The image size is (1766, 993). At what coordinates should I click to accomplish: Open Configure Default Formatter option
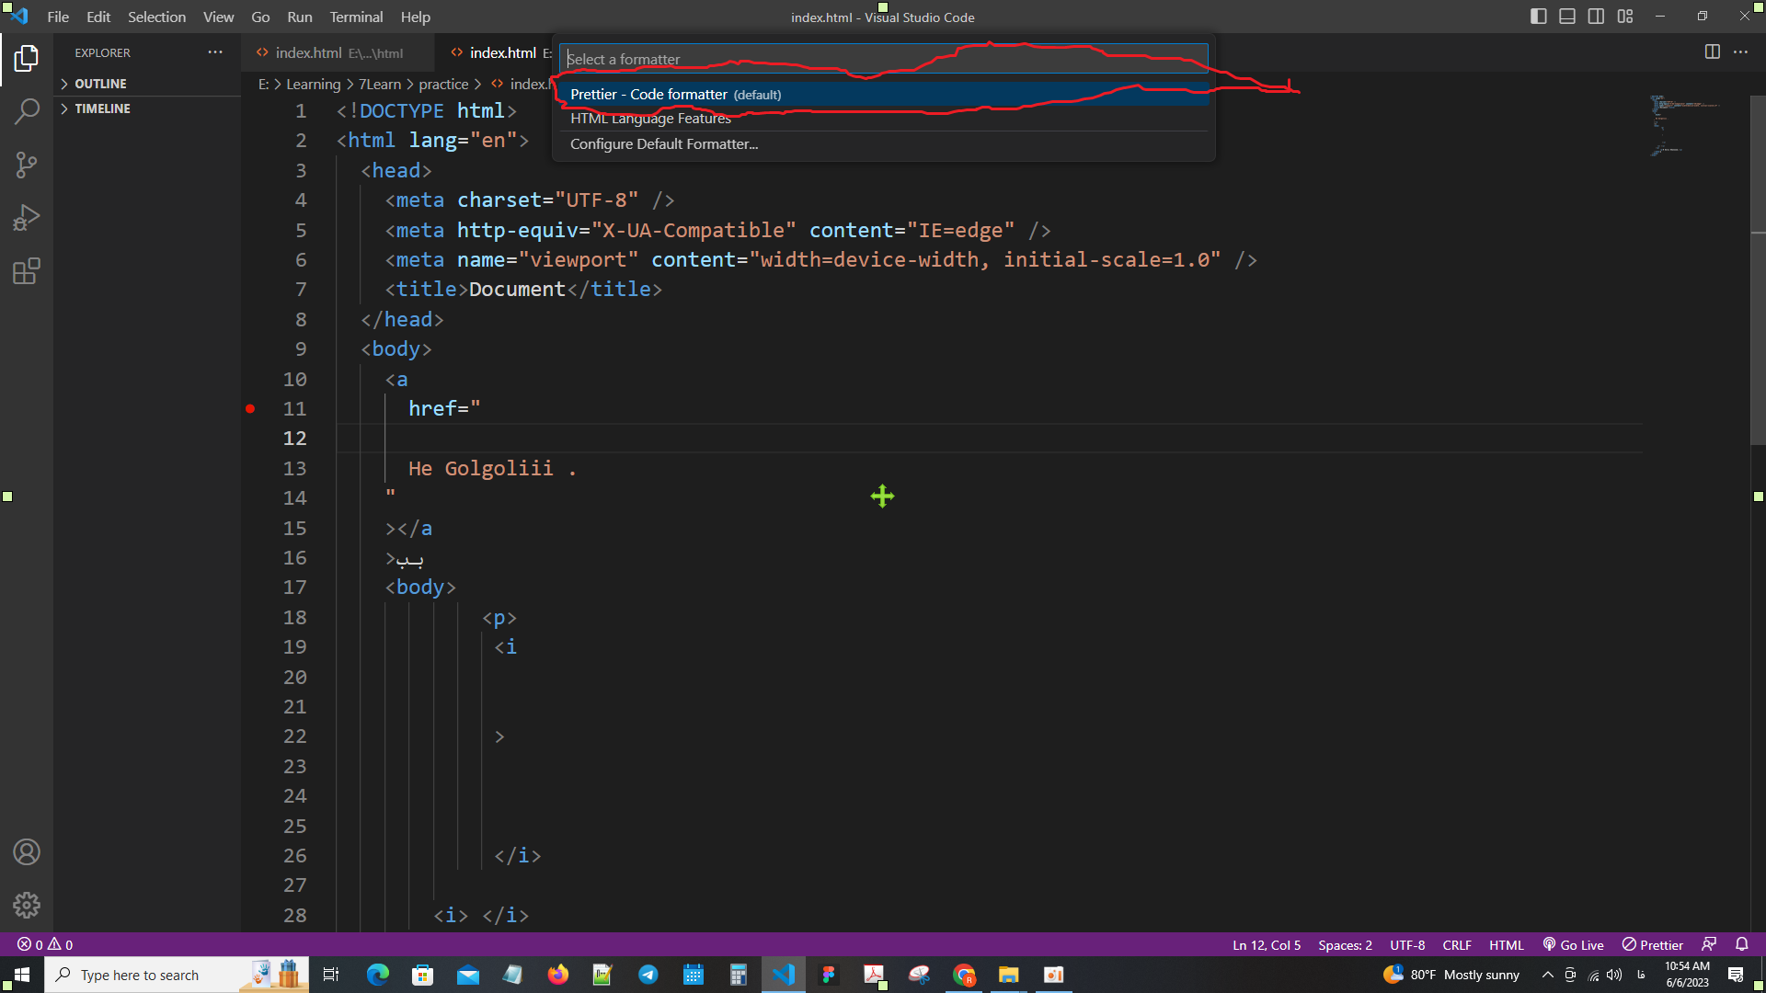click(663, 144)
